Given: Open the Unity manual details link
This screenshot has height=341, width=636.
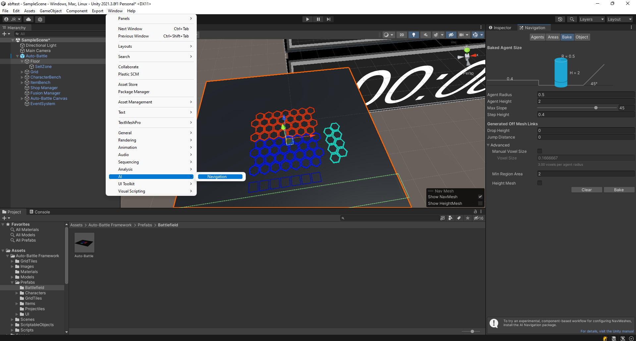Looking at the screenshot, I should click(x=607, y=331).
